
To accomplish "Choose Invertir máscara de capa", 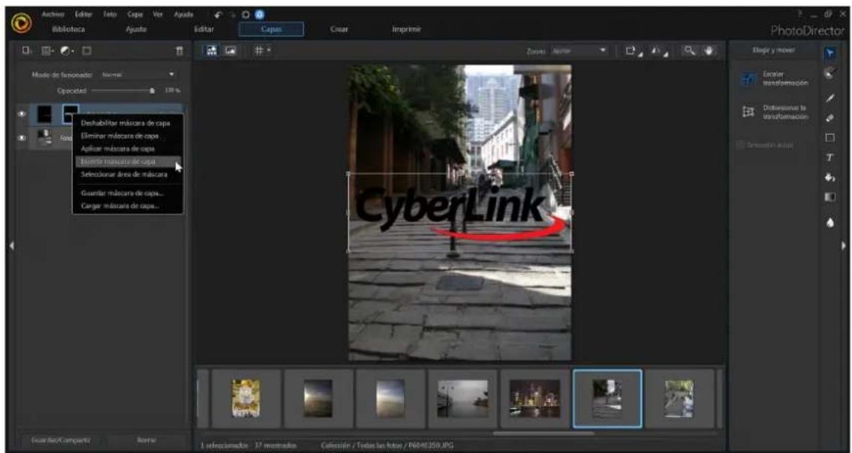I will coord(128,161).
